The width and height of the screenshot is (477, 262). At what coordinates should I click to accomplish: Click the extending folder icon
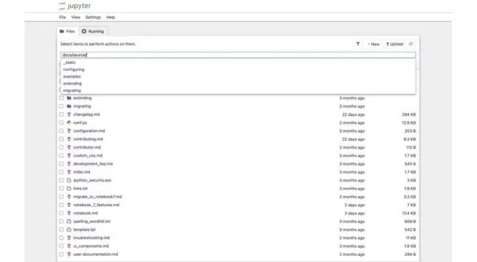click(69, 98)
